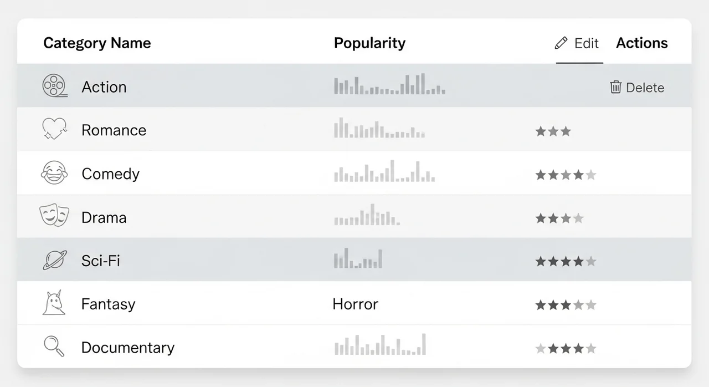This screenshot has width=709, height=387.
Task: Click the theater masks Drama icon
Action: tap(54, 216)
